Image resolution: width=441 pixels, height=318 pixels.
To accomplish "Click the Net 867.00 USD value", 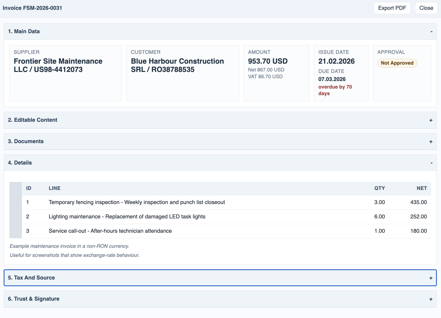I will [266, 70].
